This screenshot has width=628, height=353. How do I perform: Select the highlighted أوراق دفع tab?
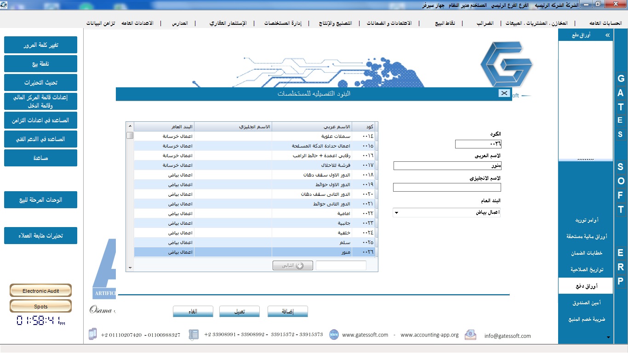(x=586, y=286)
